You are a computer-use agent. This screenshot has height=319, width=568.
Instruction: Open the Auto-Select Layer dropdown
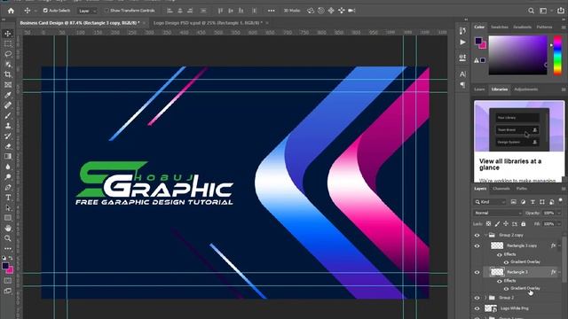[x=87, y=11]
